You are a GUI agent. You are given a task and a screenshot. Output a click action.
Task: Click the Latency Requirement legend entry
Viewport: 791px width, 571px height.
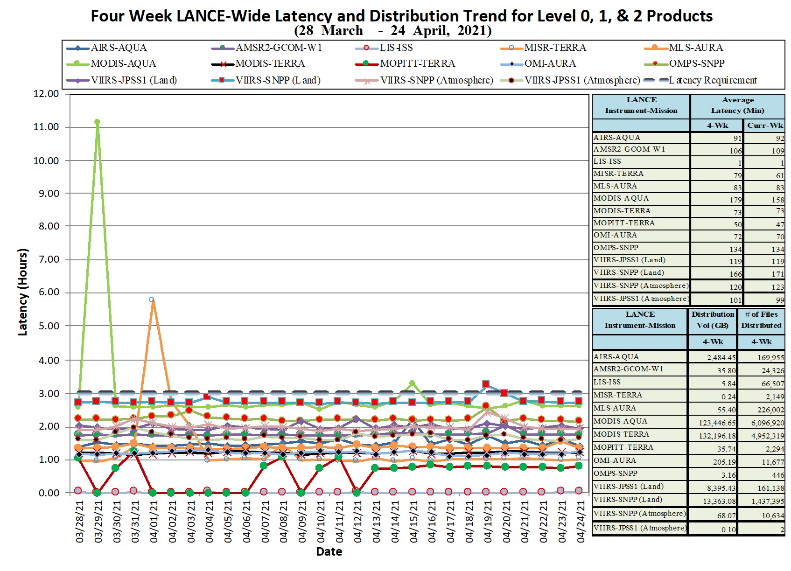coord(700,80)
